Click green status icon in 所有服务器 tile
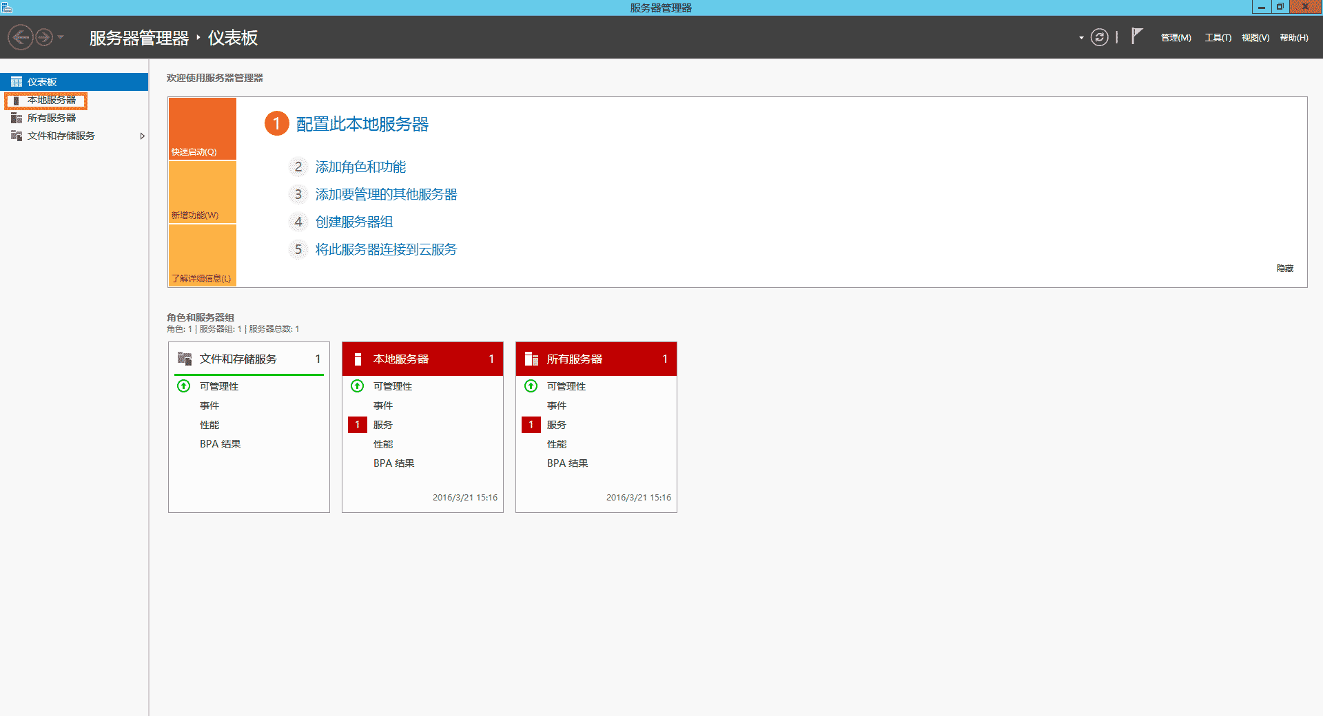This screenshot has width=1323, height=716. (x=531, y=386)
